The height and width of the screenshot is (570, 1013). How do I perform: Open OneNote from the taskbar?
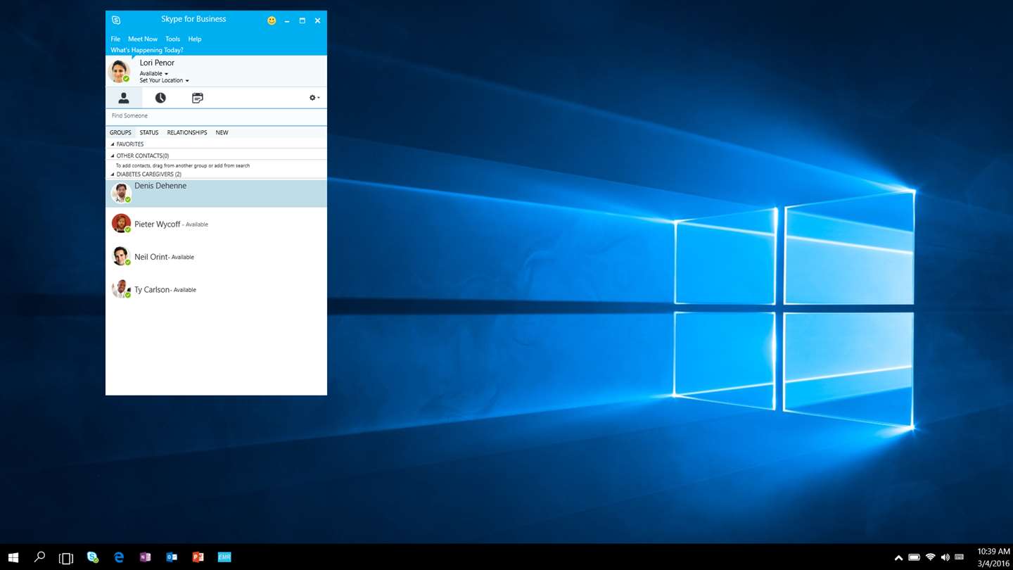pyautogui.click(x=146, y=557)
